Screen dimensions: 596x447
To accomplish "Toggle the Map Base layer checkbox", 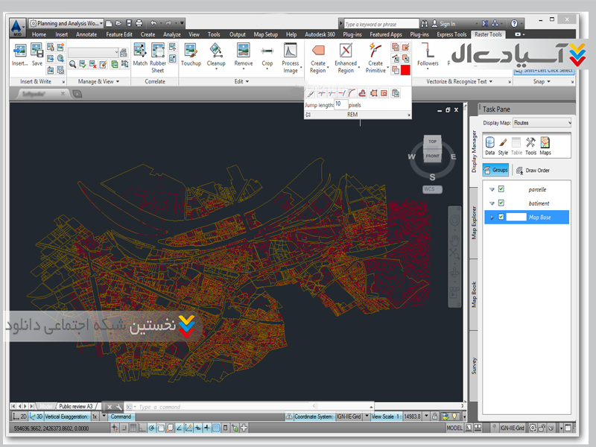I will [501, 217].
